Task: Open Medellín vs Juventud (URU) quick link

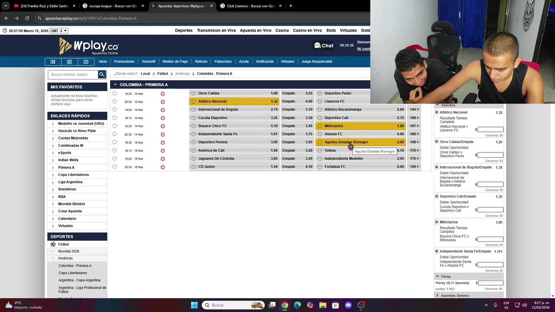Action: click(81, 123)
